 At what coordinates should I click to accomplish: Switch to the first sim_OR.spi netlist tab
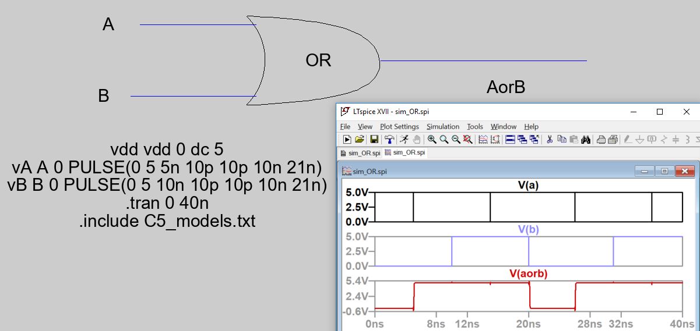tap(360, 153)
